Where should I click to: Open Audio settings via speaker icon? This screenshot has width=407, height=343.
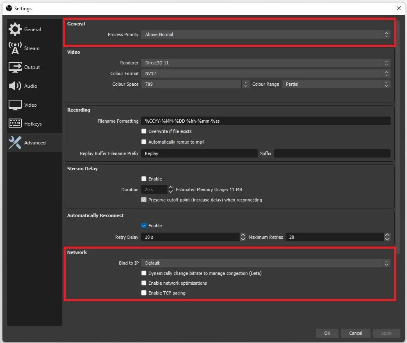point(15,86)
